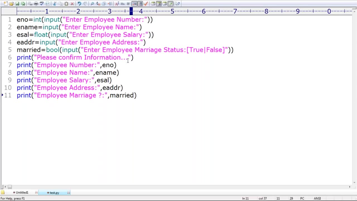The height and width of the screenshot is (201, 357).
Task: Toggle the first window panel icon
Action: coord(153,4)
